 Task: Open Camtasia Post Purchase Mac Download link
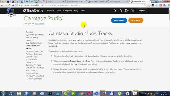pos(32,59)
